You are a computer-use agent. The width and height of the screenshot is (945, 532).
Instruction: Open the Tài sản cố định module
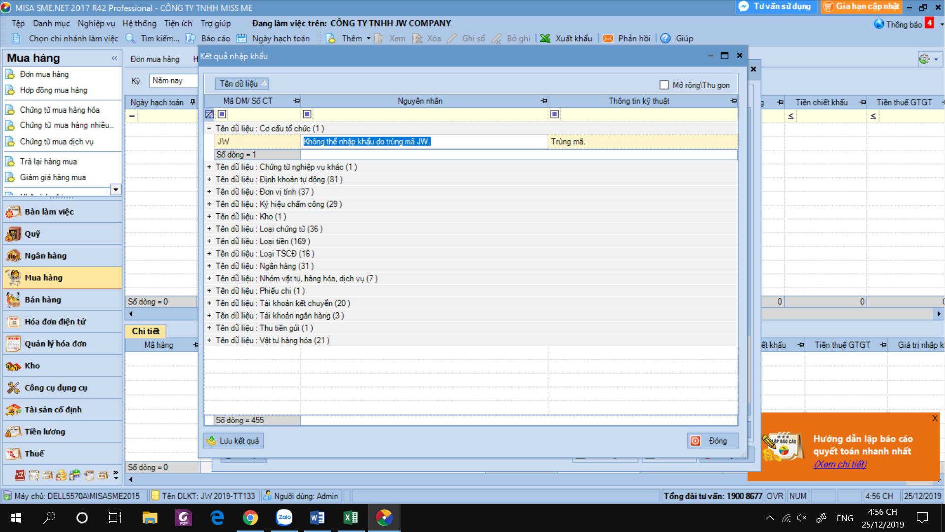click(x=62, y=409)
